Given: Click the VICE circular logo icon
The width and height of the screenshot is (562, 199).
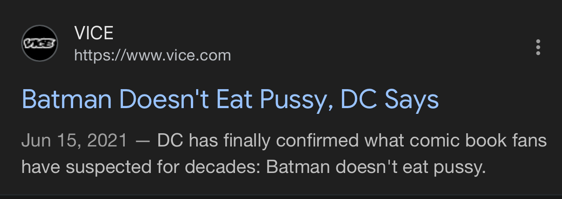Looking at the screenshot, I should (x=40, y=43).
